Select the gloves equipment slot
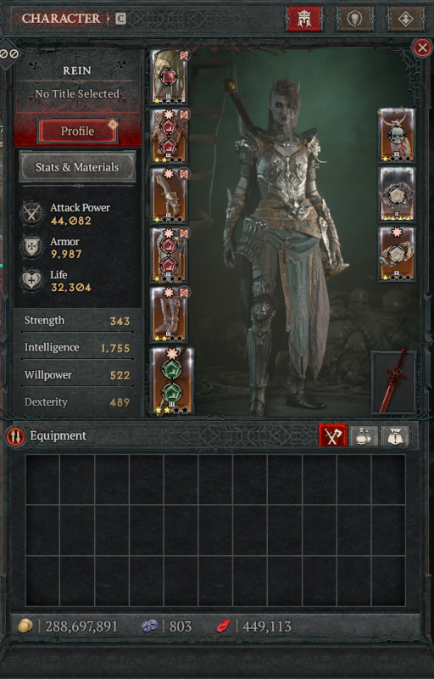This screenshot has width=434, height=679. (x=169, y=195)
